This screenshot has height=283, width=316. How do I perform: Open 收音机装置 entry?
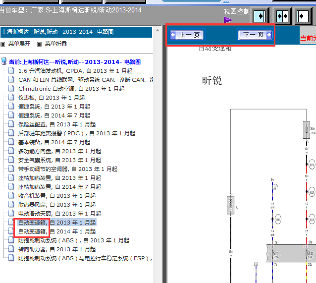tap(57, 196)
